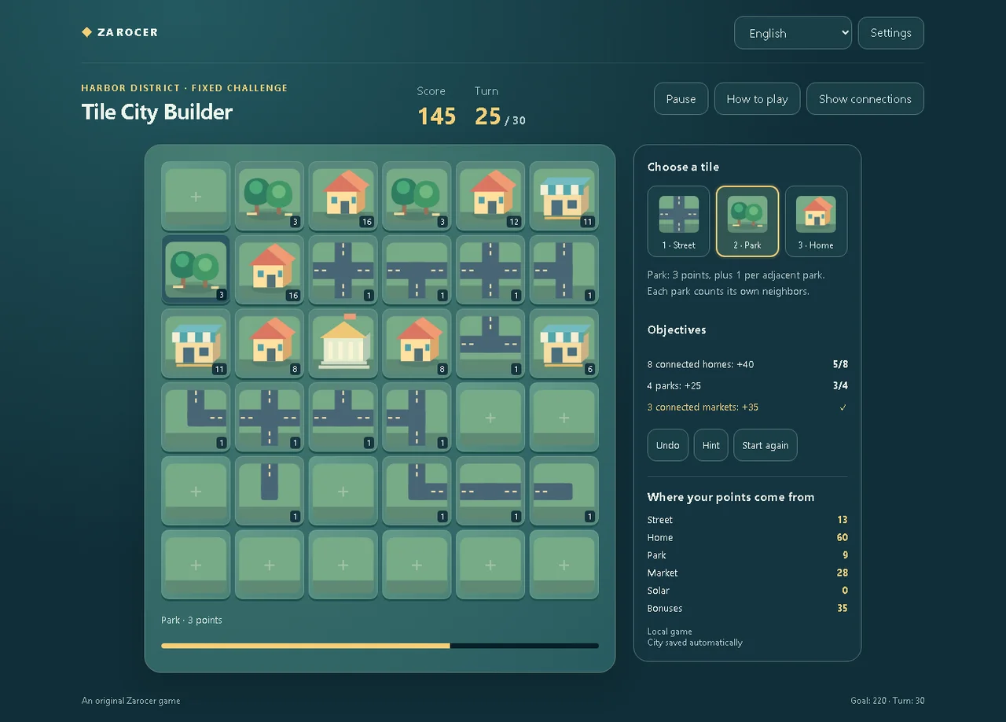Viewport: 1006px width, 722px height.
Task: Request a Hint
Action: click(x=711, y=445)
